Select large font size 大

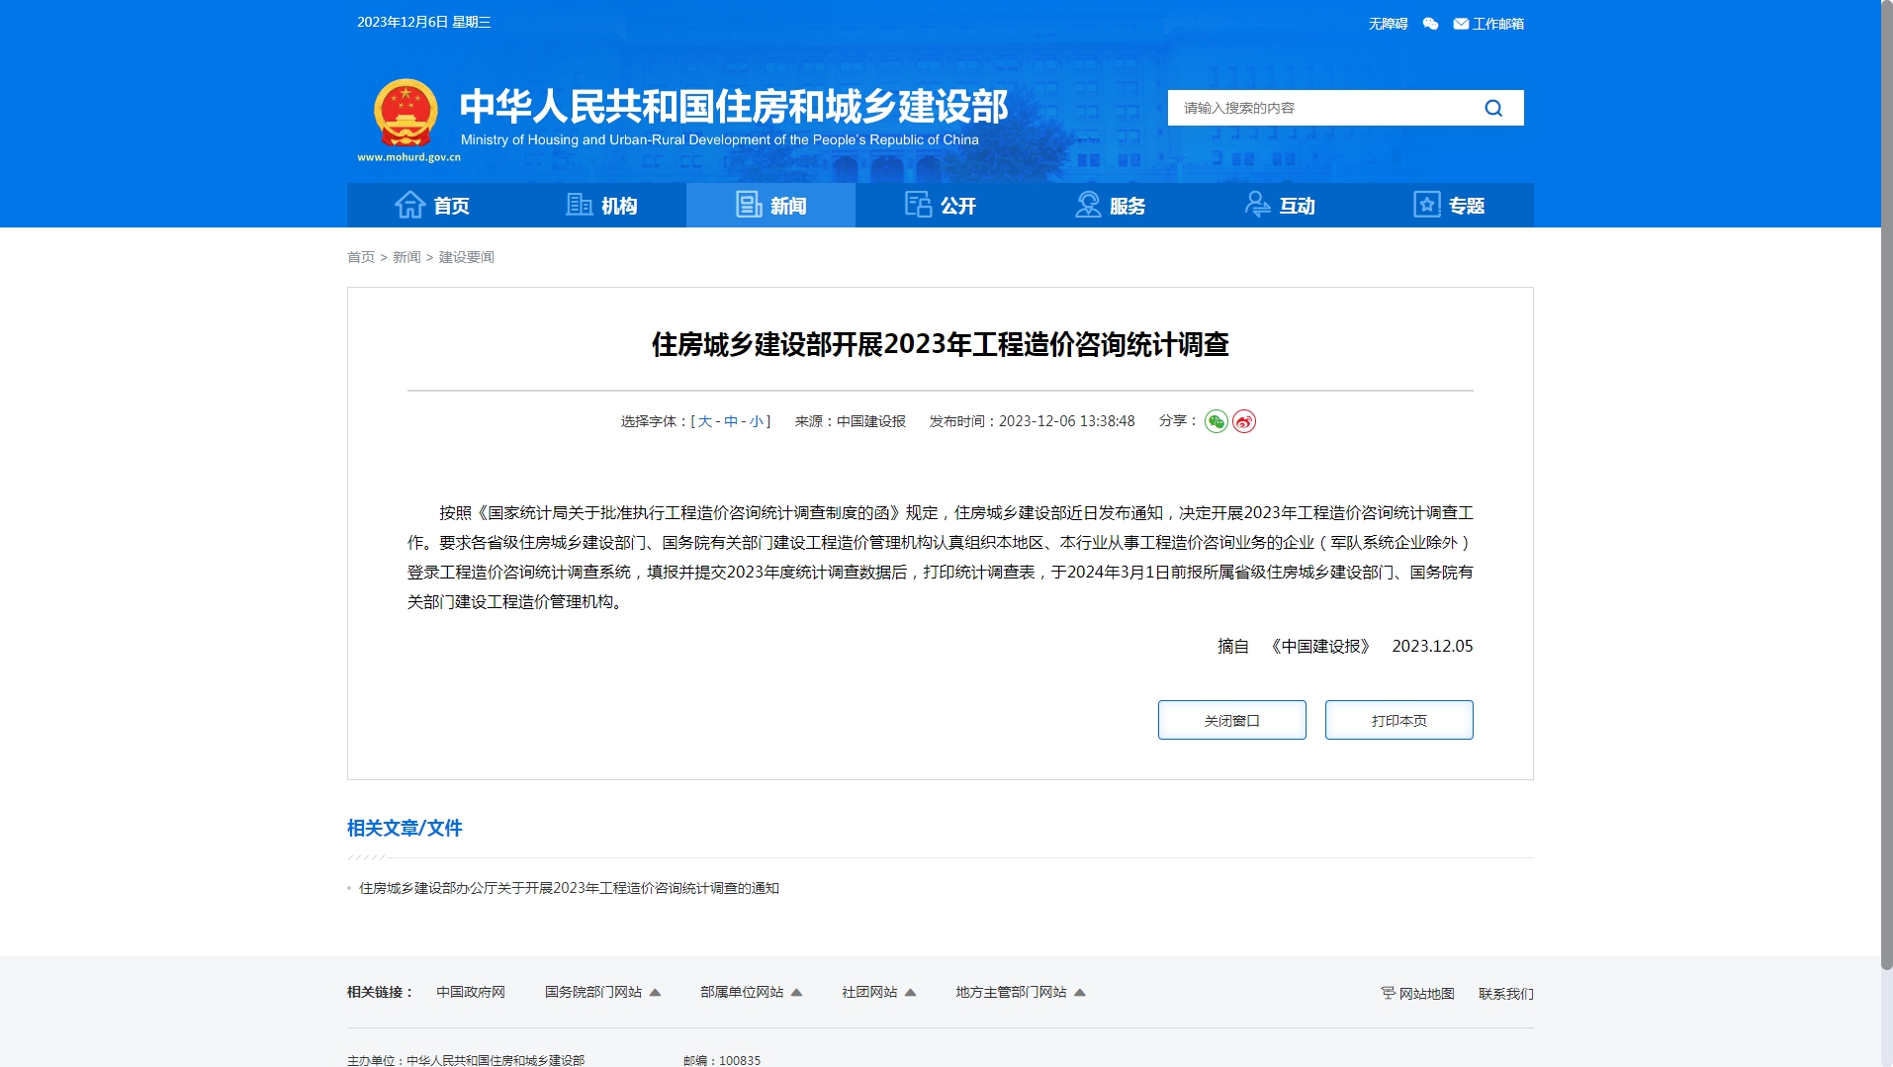[x=704, y=421]
